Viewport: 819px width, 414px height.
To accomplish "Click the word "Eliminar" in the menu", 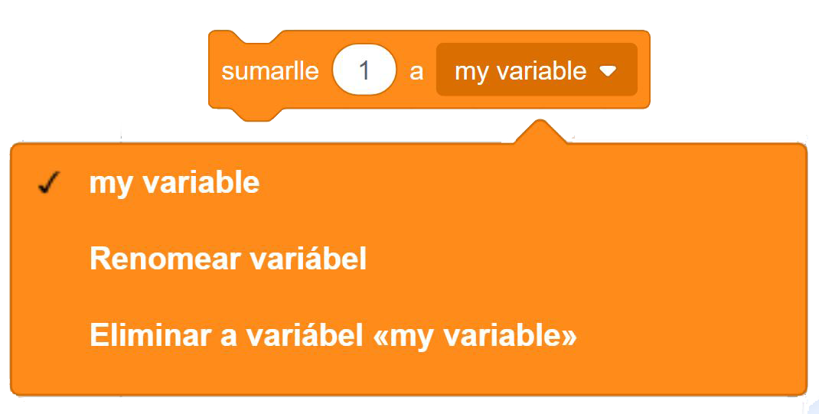I will coord(150,336).
